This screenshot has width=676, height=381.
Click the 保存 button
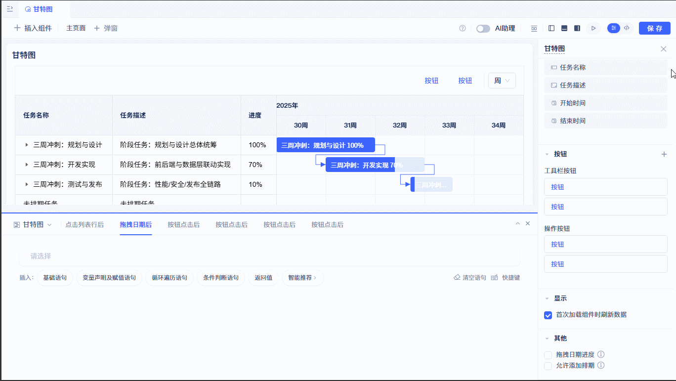click(655, 28)
